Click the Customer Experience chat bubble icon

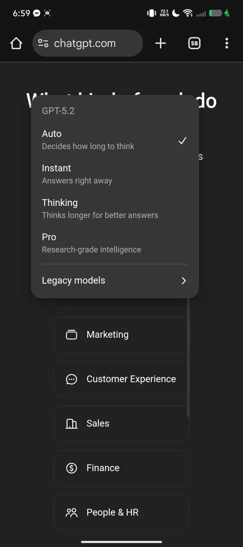point(71,379)
